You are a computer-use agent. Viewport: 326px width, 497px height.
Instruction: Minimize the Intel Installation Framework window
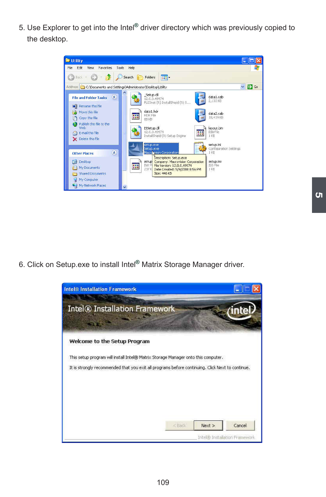[238, 289]
